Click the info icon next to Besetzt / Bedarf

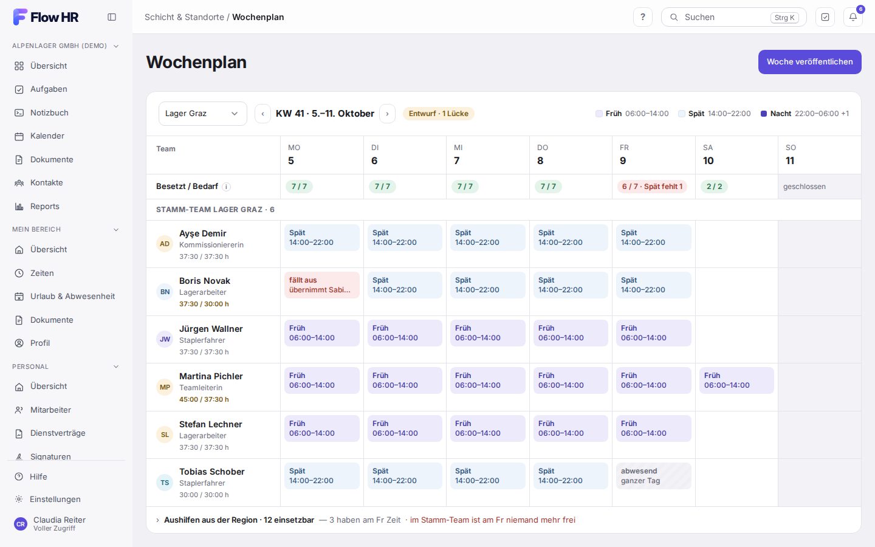[x=226, y=187]
